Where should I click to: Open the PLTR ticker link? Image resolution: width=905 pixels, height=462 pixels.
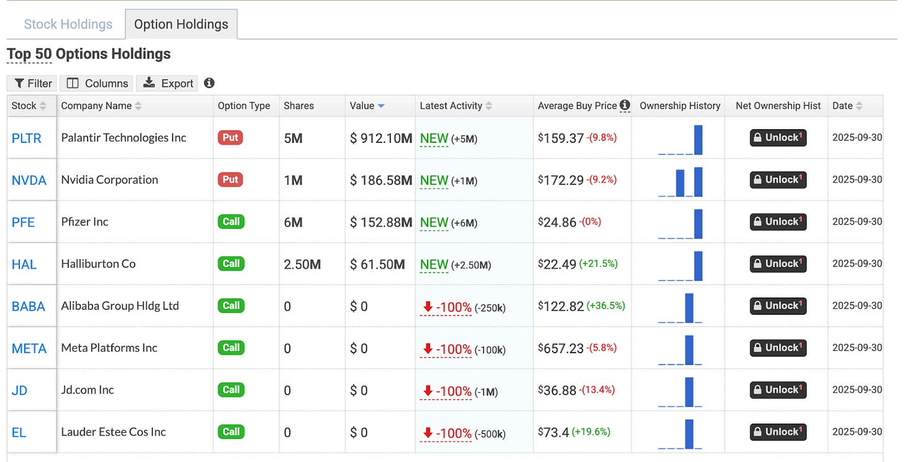(27, 138)
